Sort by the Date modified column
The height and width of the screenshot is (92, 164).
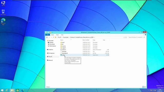[86, 40]
